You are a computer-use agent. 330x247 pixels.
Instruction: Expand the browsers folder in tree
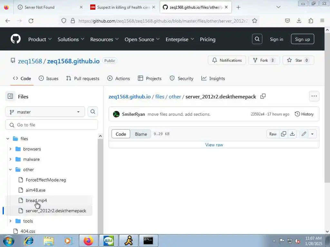10,149
